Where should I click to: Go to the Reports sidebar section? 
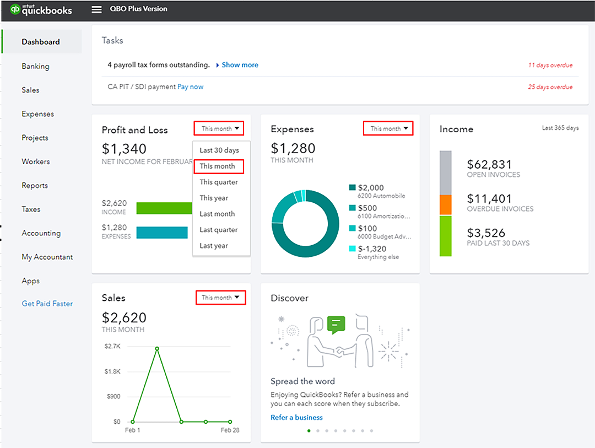[35, 186]
